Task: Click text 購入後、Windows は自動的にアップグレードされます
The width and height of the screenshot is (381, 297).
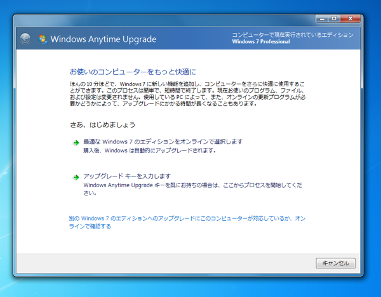Action: point(150,150)
